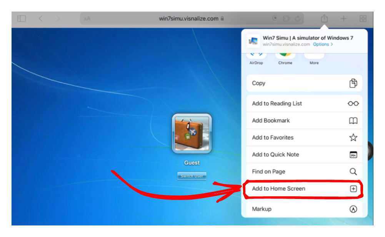Tap the Share icon in the toolbar
Screen dimensions: 385x237
coord(324,18)
